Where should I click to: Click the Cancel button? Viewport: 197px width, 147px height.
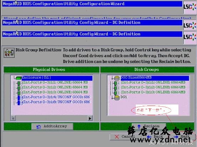126,137
